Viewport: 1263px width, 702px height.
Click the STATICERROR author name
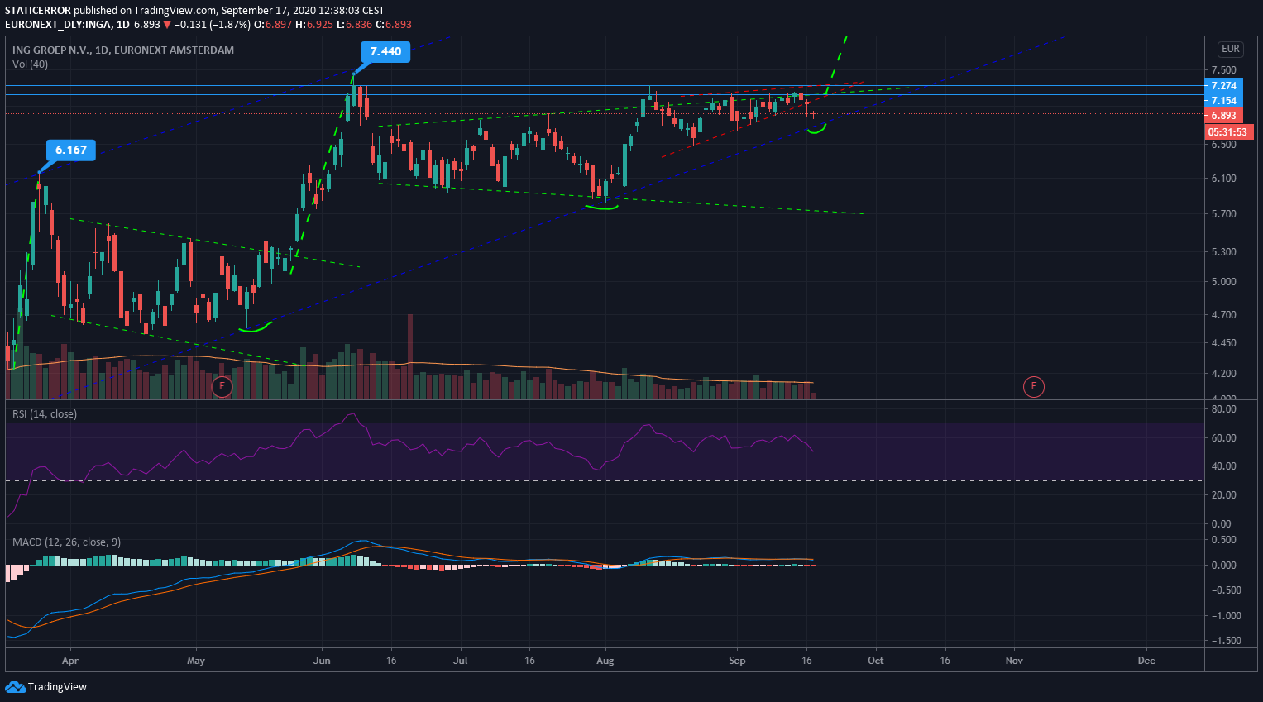click(x=38, y=11)
